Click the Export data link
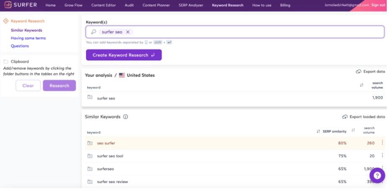Viewport: 388px width, 193px height. 374,72
